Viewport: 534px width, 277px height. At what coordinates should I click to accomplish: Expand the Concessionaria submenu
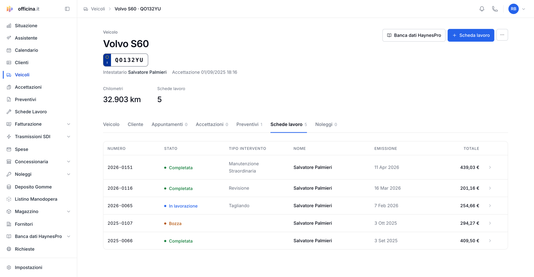click(39, 162)
